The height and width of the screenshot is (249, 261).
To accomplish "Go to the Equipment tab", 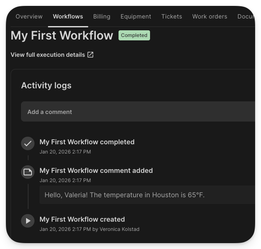I will point(136,16).
